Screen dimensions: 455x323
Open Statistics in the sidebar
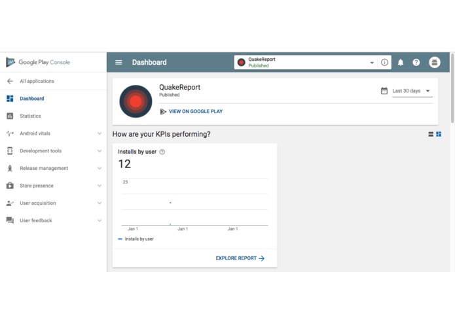pos(30,116)
